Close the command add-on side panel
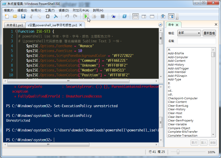 pyautogui.click(x=216, y=25)
